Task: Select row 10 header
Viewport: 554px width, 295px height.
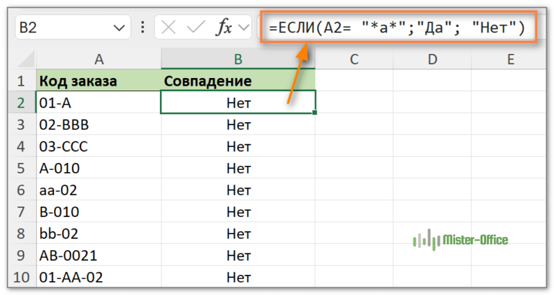Action: (x=21, y=278)
